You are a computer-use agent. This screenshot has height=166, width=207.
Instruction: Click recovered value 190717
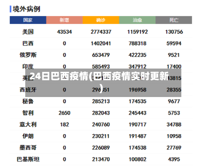coord(137,125)
